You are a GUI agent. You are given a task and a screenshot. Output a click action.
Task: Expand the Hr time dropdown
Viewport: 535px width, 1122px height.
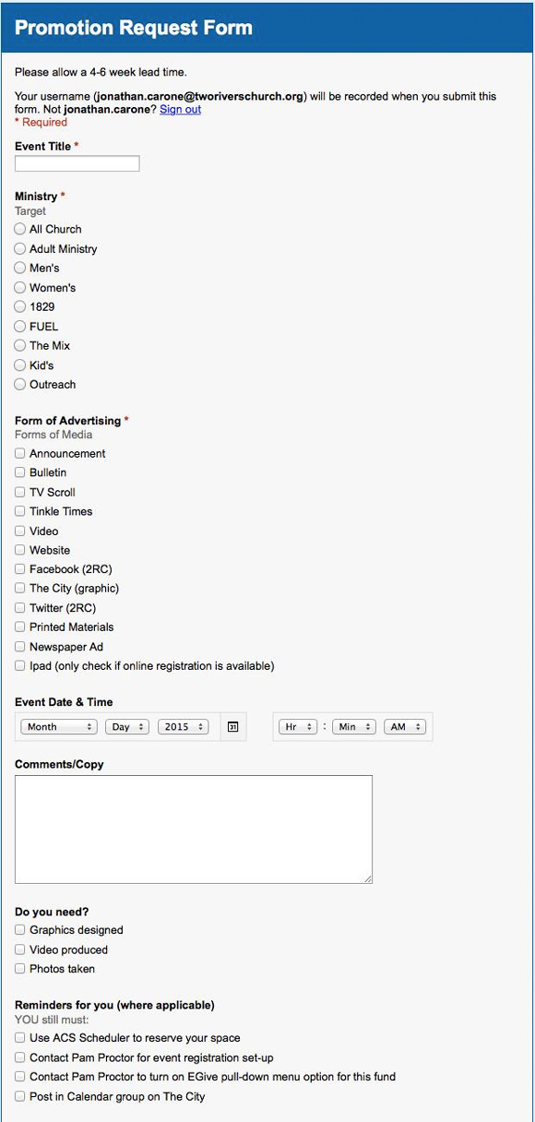[x=298, y=727]
